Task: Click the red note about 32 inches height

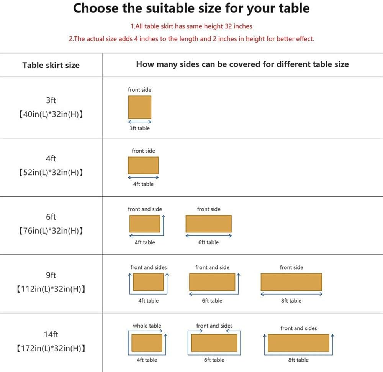Action: (191, 26)
